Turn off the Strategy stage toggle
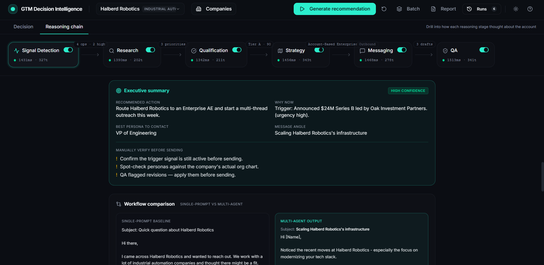This screenshot has height=265, width=544. (x=319, y=50)
